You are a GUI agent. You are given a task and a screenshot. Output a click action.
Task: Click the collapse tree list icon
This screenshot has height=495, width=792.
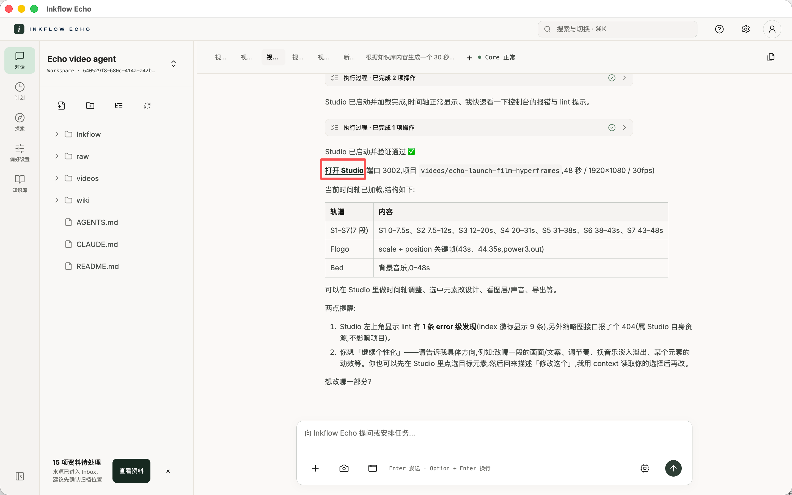tap(119, 105)
